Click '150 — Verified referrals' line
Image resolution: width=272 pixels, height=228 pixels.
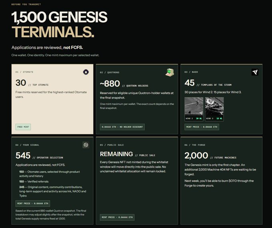point(34,182)
